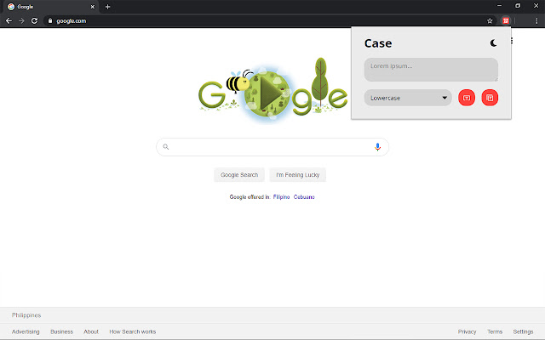Image resolution: width=545 pixels, height=340 pixels.
Task: Open the About footer link
Action: (x=91, y=331)
